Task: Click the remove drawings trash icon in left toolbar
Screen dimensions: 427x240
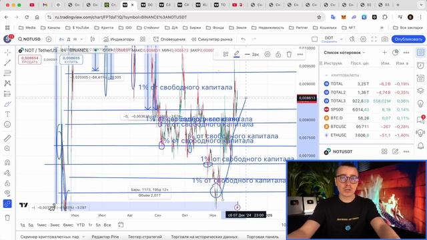Action: click(x=7, y=217)
